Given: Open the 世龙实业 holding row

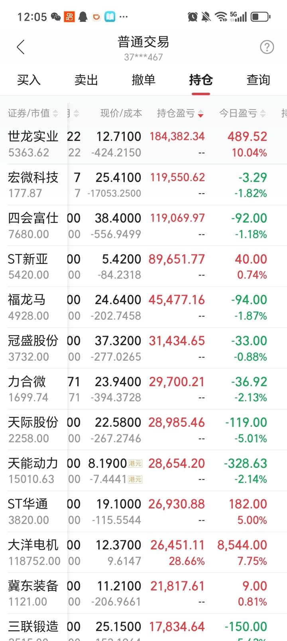Looking at the screenshot, I should tap(33, 144).
